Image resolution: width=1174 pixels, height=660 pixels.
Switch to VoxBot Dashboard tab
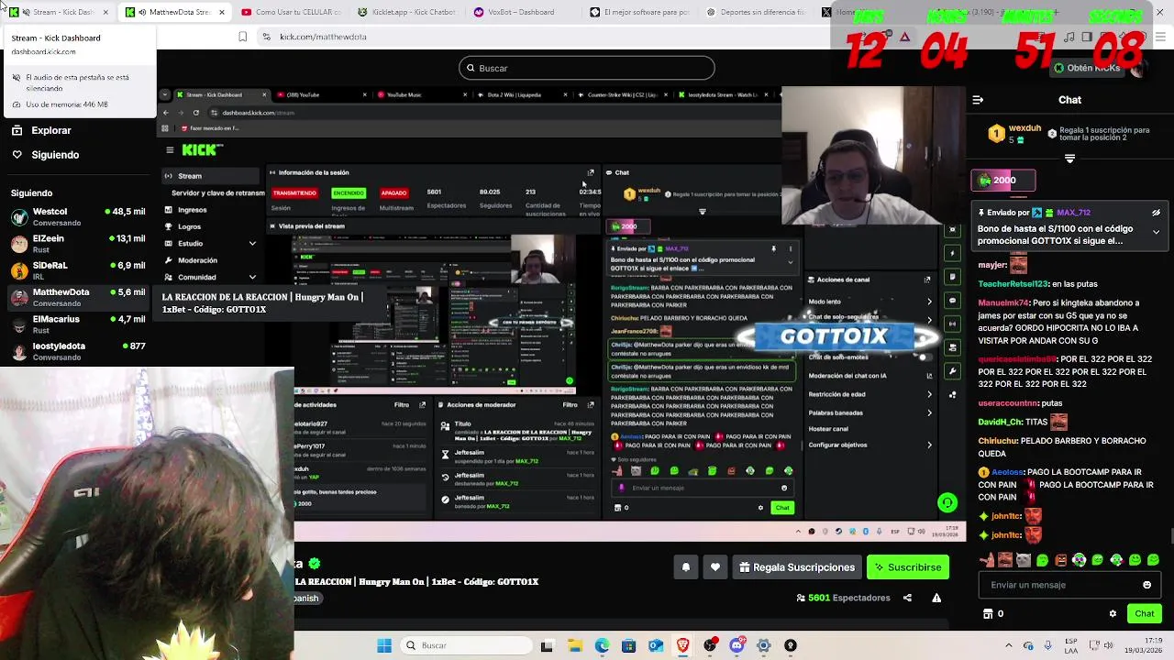tap(523, 12)
